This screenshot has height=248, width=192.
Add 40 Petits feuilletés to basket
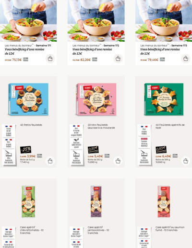[x=50, y=161]
